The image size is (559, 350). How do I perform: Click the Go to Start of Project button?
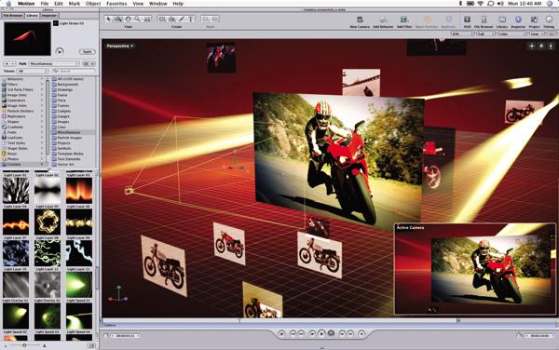[293, 333]
